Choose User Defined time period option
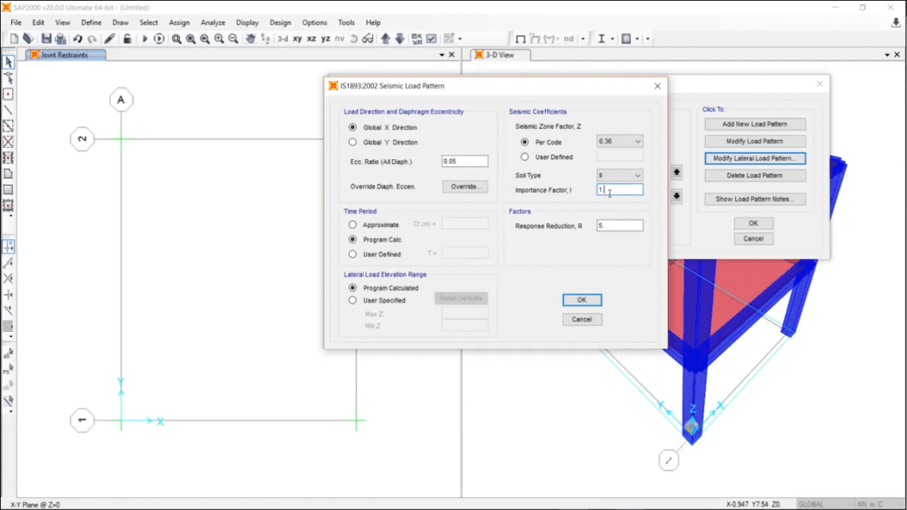This screenshot has height=510, width=907. pos(352,254)
